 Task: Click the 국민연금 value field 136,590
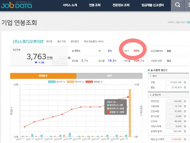point(174,101)
